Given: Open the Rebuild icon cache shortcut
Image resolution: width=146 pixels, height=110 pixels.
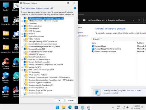Looking at the screenshot, I should point(15,49).
